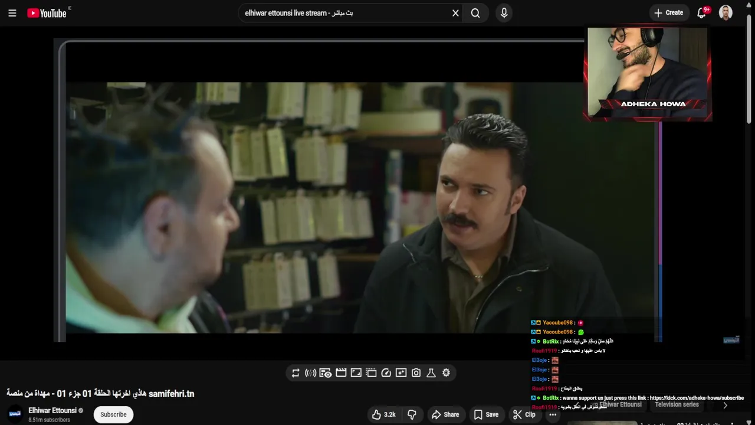Share the video
Viewport: 755px width, 425px height.
(x=445, y=414)
